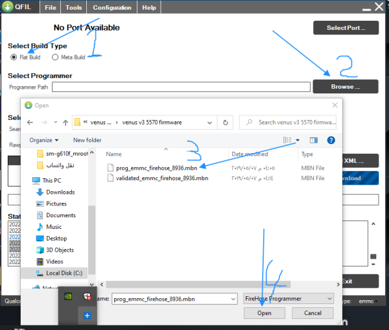This screenshot has height=330, width=389.
Task: Open the FireHose Programmer file type dropdown
Action: pos(289,299)
